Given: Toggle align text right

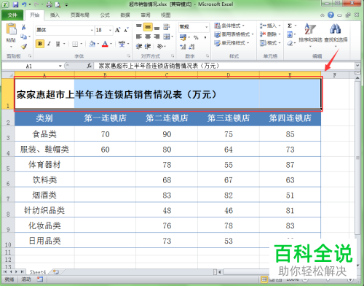Looking at the screenshot, I should (157, 36).
